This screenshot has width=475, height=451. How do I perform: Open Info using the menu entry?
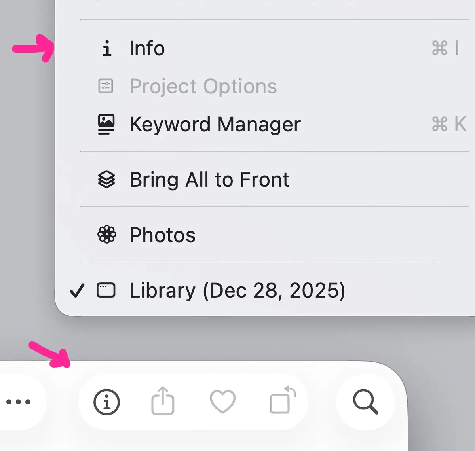pyautogui.click(x=147, y=48)
